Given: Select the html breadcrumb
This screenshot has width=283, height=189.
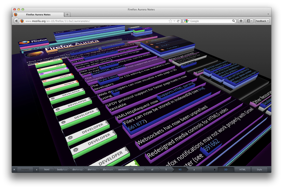Looking at the screenshot, I should tap(47, 170).
